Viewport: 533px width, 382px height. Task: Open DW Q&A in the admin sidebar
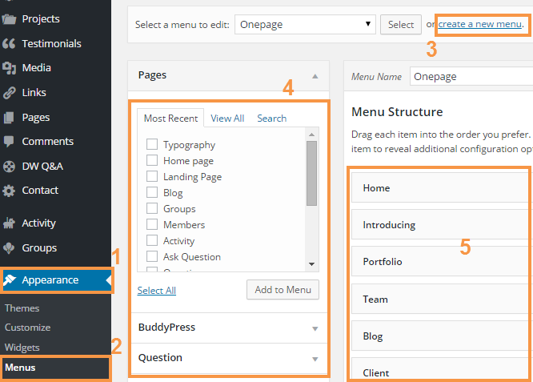42,167
